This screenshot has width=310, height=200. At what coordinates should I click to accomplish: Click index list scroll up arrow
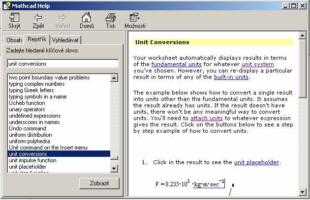pos(114,78)
